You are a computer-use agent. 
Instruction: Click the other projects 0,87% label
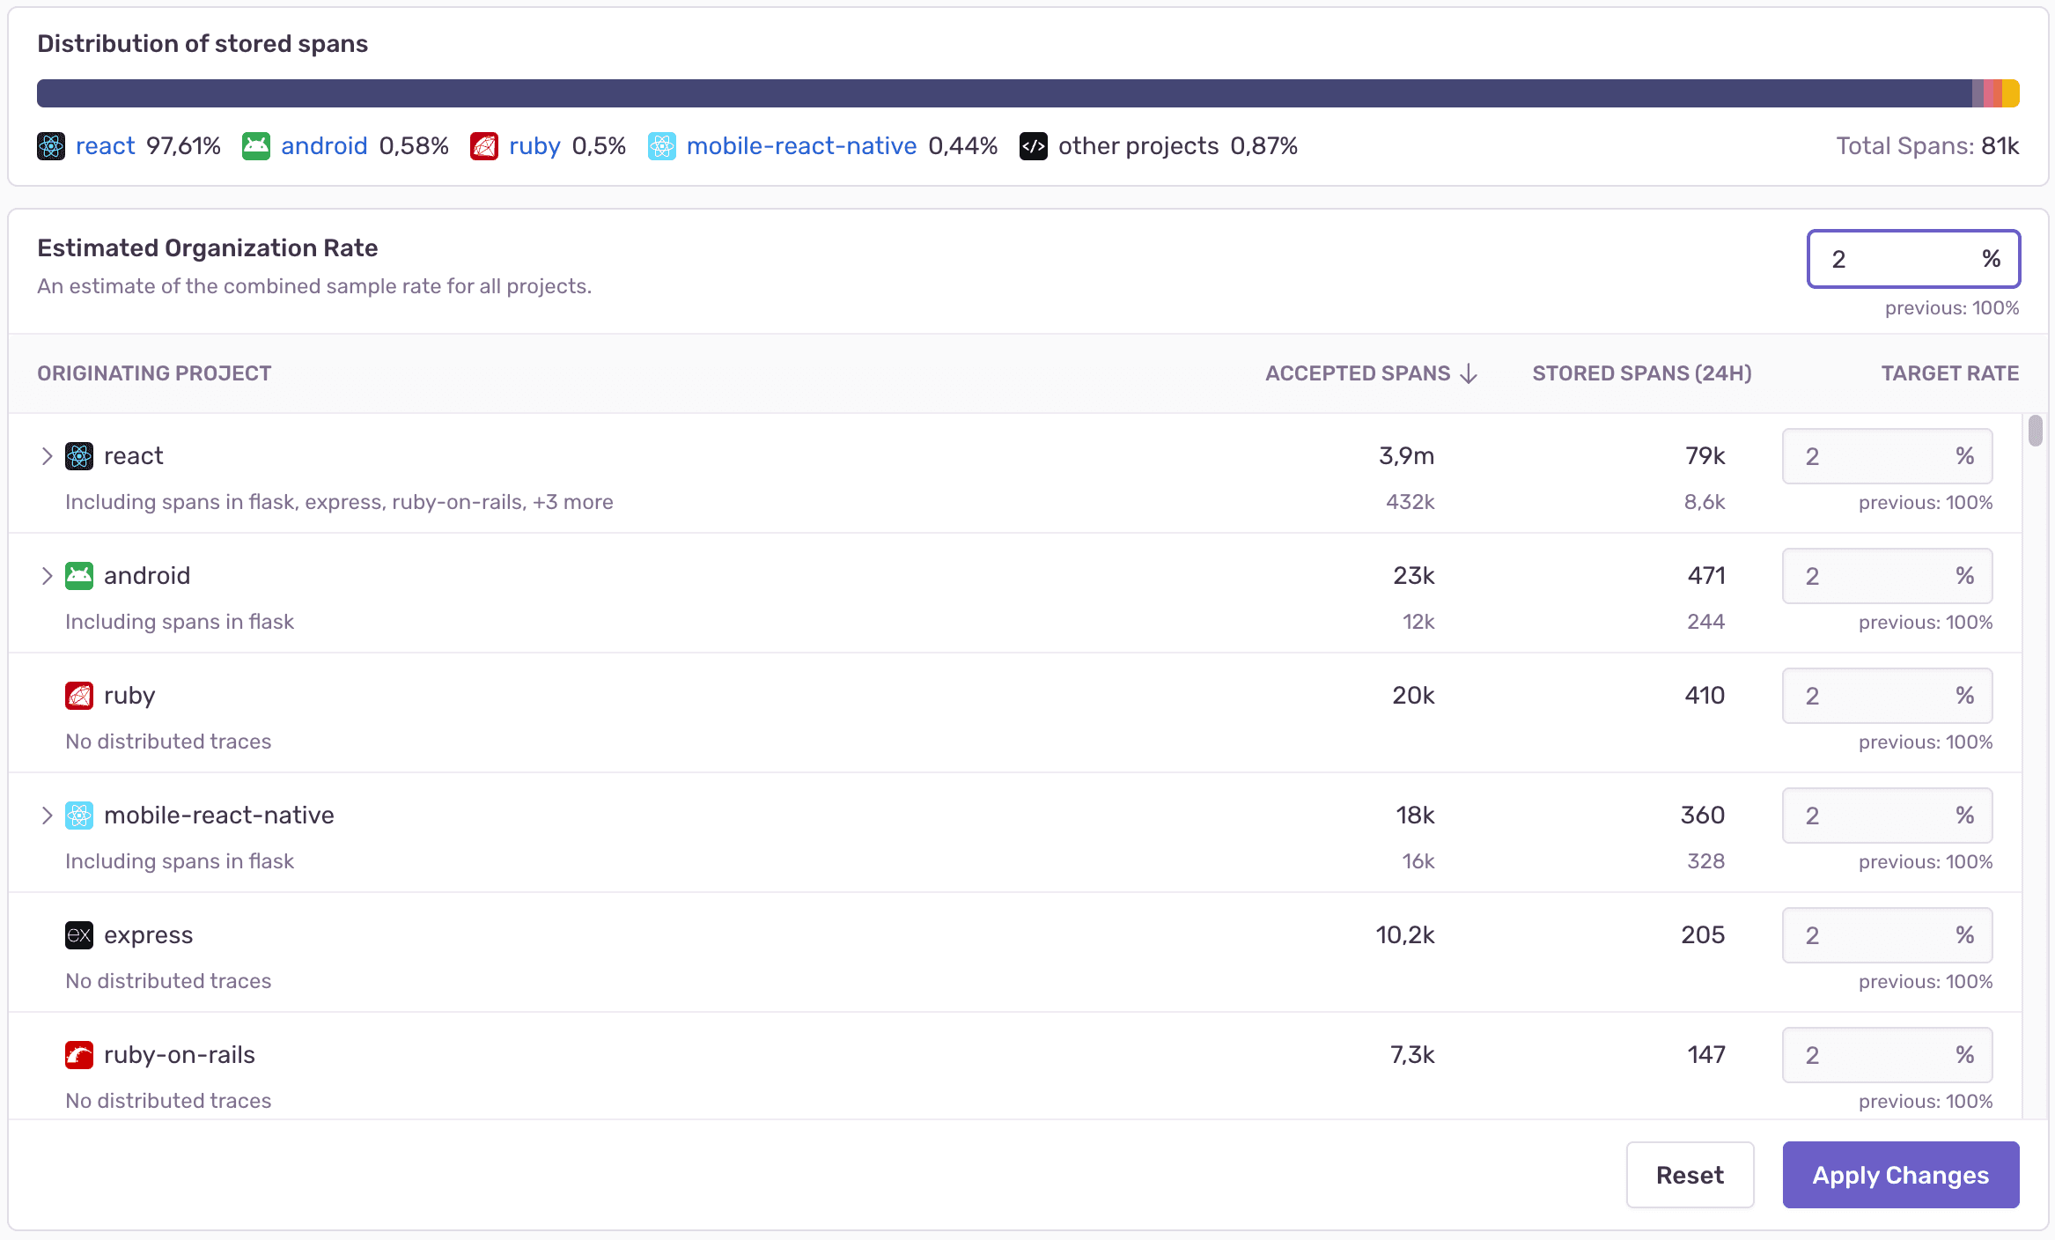coord(1178,146)
